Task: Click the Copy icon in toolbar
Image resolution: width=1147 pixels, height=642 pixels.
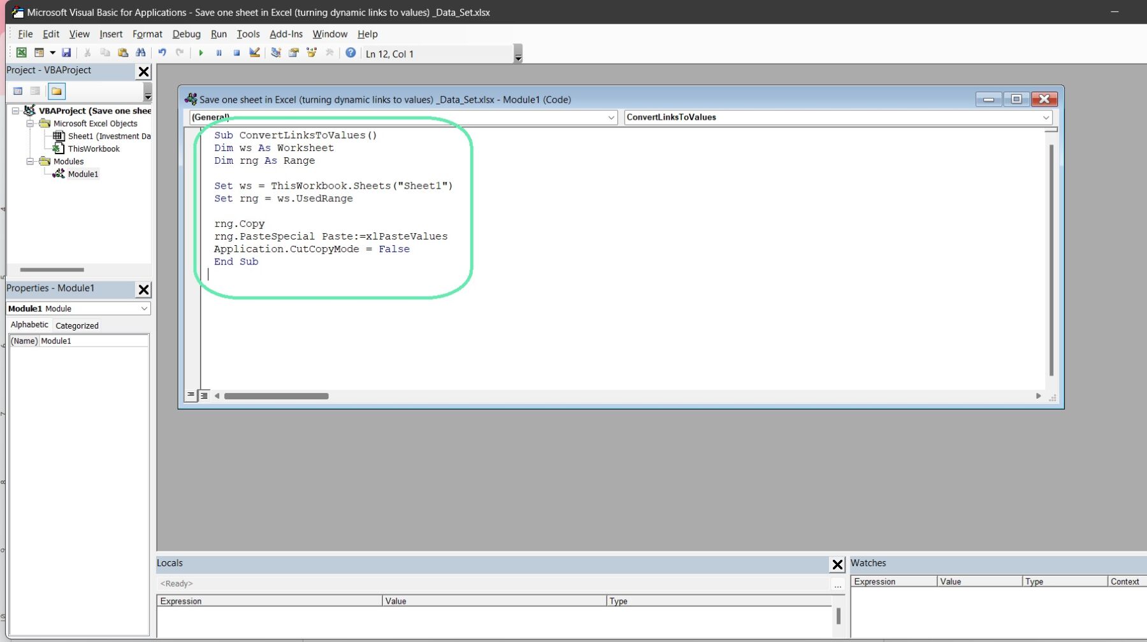Action: (x=105, y=53)
